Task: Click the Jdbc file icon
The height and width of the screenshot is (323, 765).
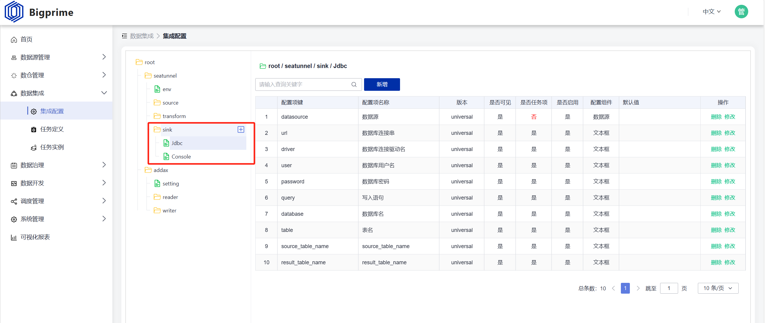Action: pyautogui.click(x=166, y=143)
